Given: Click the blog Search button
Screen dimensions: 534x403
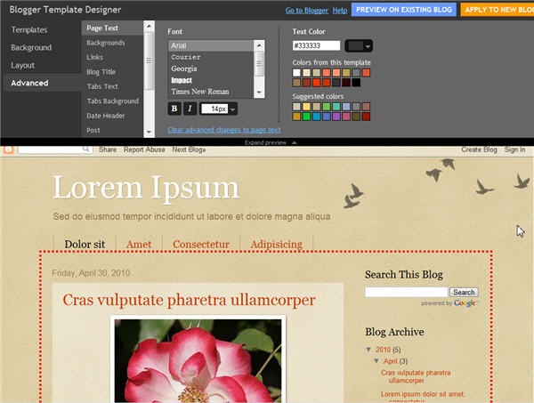Looking at the screenshot, I should click(x=464, y=293).
